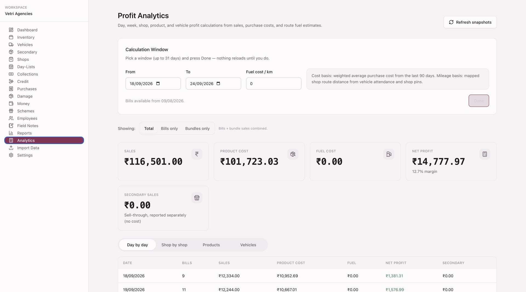Go to Inventory in the sidebar
This screenshot has width=526, height=292.
[x=44, y=37]
